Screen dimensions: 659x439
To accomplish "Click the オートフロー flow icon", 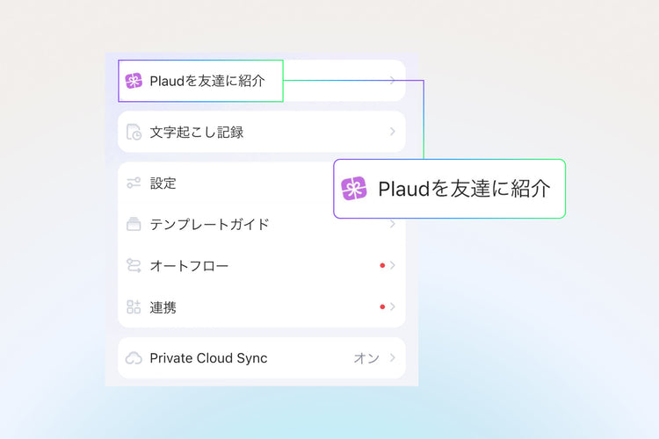I will tap(134, 265).
